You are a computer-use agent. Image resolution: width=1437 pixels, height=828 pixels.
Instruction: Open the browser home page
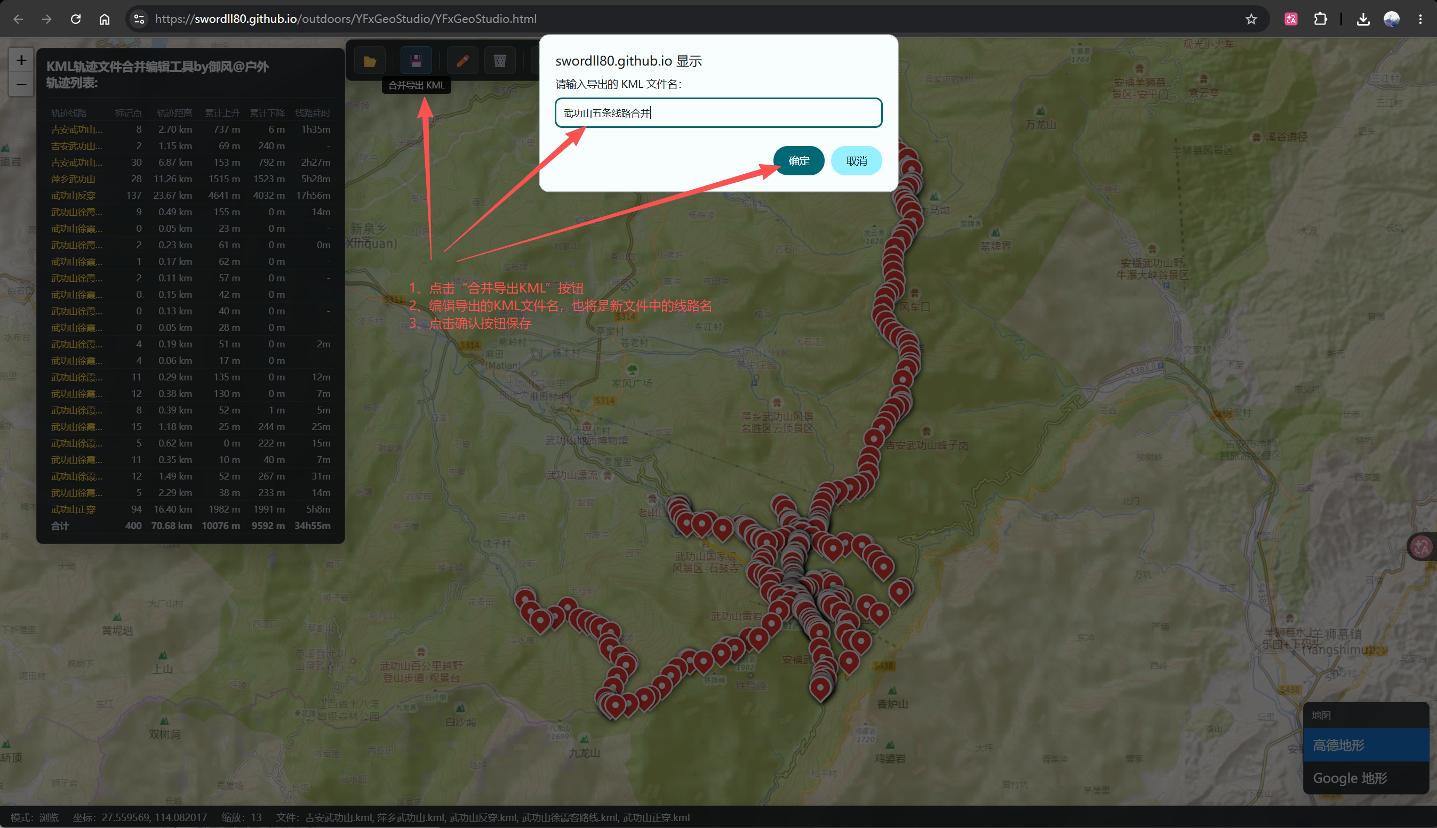104,19
